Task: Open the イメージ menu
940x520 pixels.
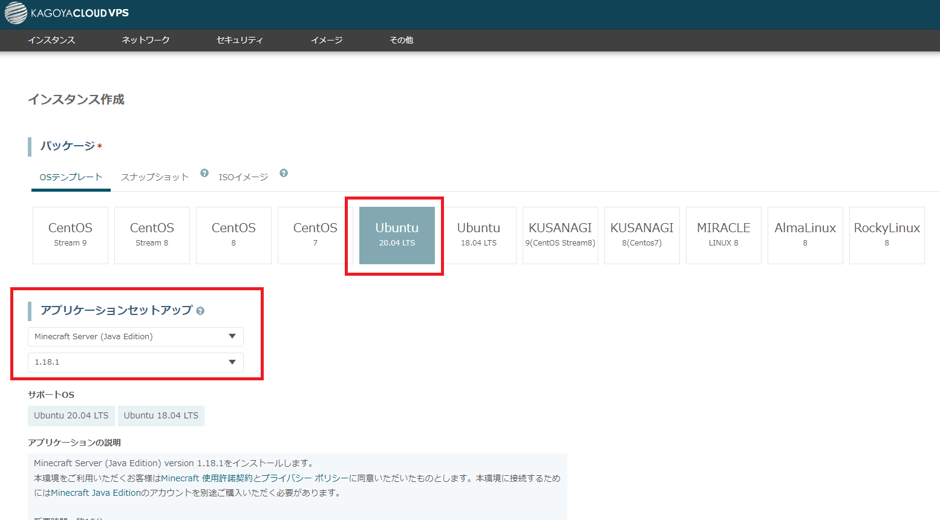Action: pyautogui.click(x=327, y=40)
